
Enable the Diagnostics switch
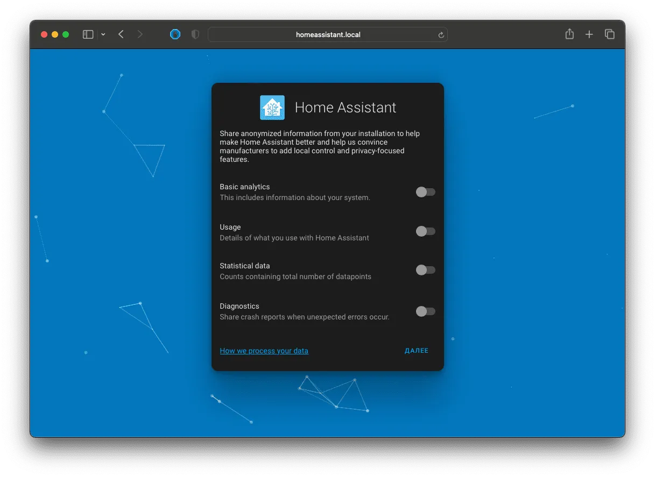425,311
